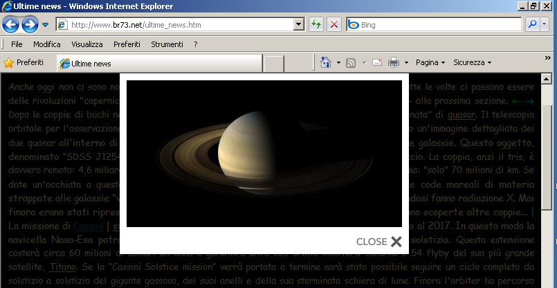This screenshot has height=288, width=557.
Task: Expand the feeds dropdown arrow
Action: point(364,63)
